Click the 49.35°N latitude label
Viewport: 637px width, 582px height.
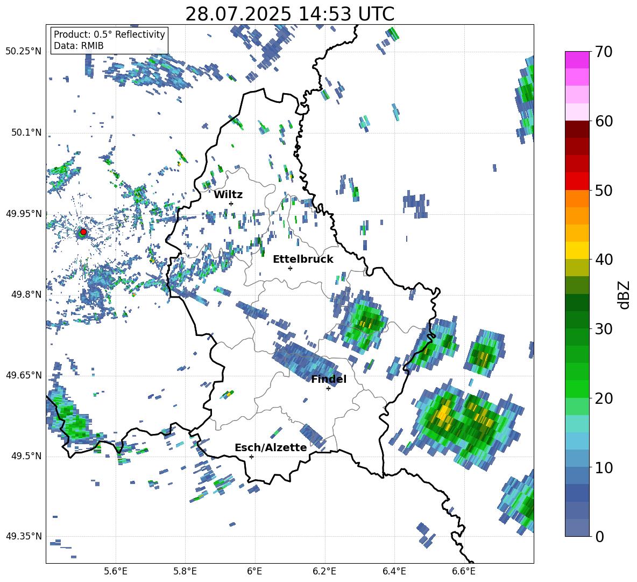coord(24,536)
